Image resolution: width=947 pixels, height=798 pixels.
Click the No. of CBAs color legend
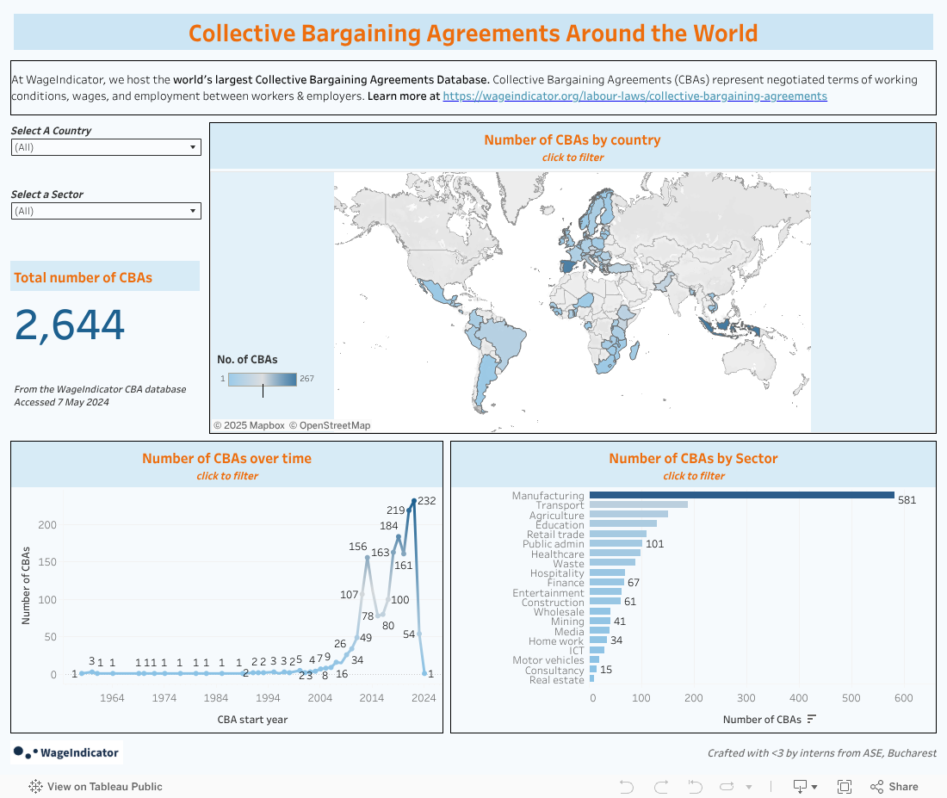[263, 379]
